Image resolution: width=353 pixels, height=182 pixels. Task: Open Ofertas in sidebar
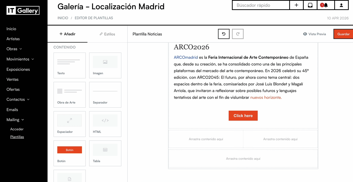click(x=13, y=89)
